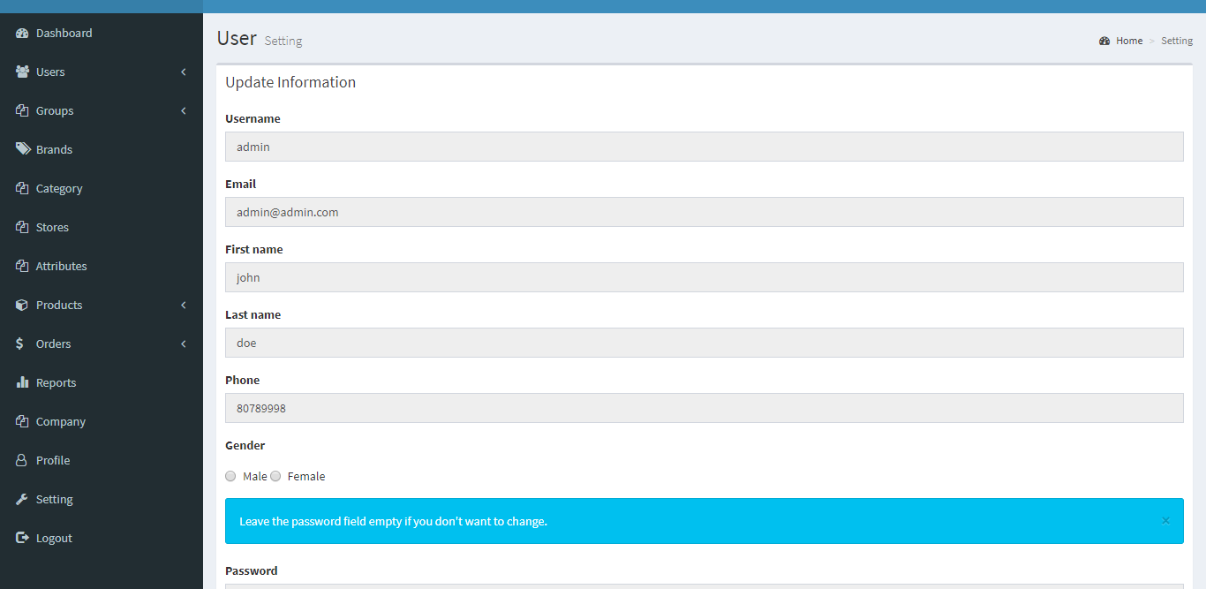Click into the First name field
The width and height of the screenshot is (1206, 589).
[705, 277]
